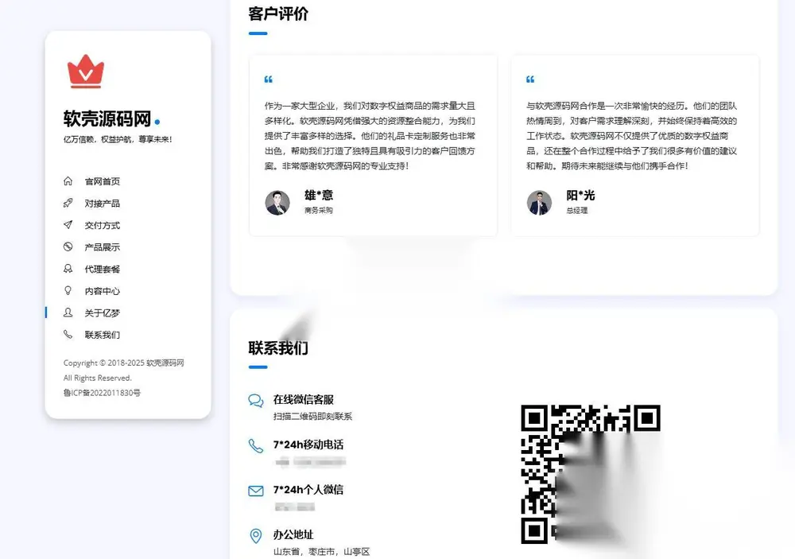
Task: Click avatar photo of 阳*光
Action: 539,203
